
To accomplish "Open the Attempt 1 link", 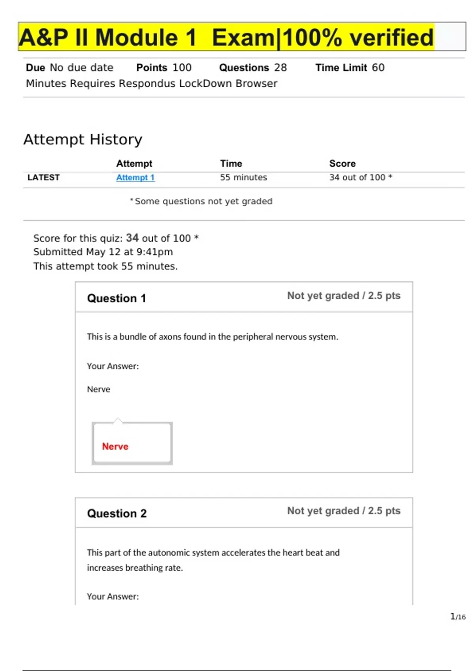I will pos(135,178).
